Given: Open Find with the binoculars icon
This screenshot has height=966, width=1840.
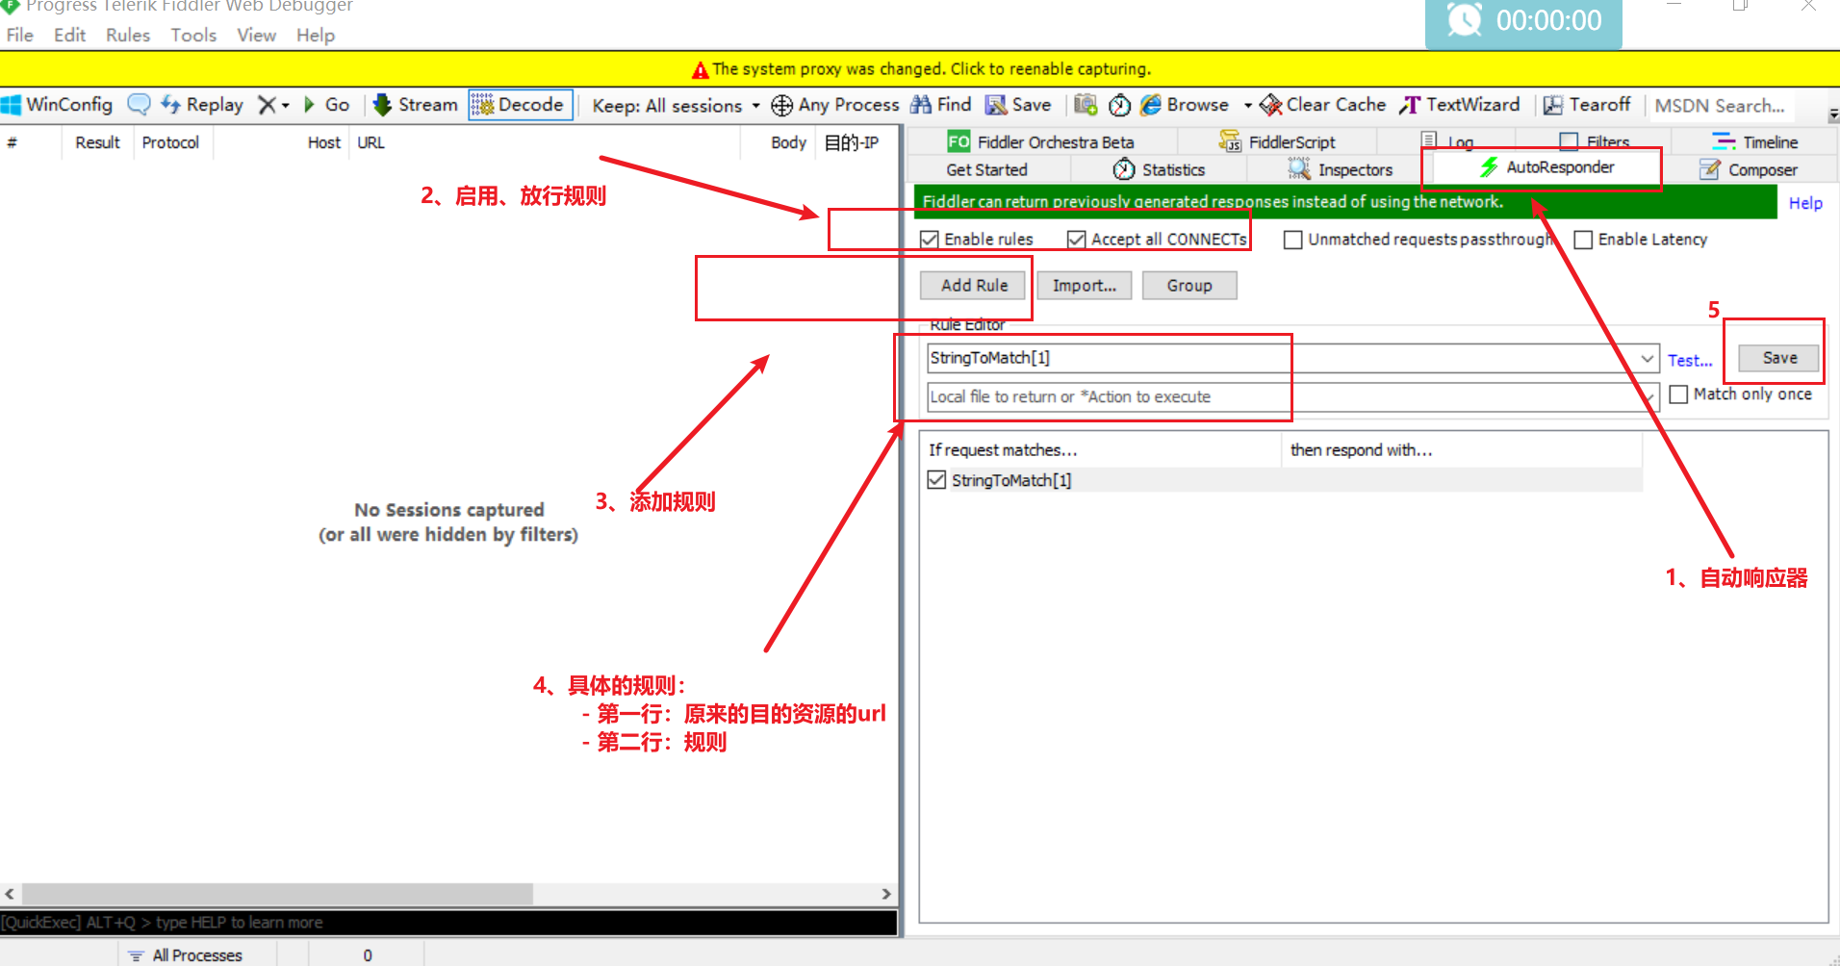Looking at the screenshot, I should [x=921, y=105].
